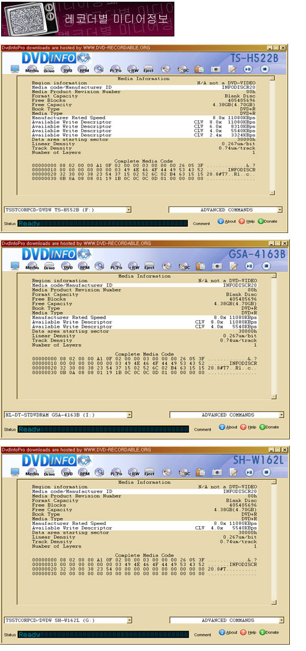
Task: Open Drive info in the SH-W162L window
Action: 50,472
